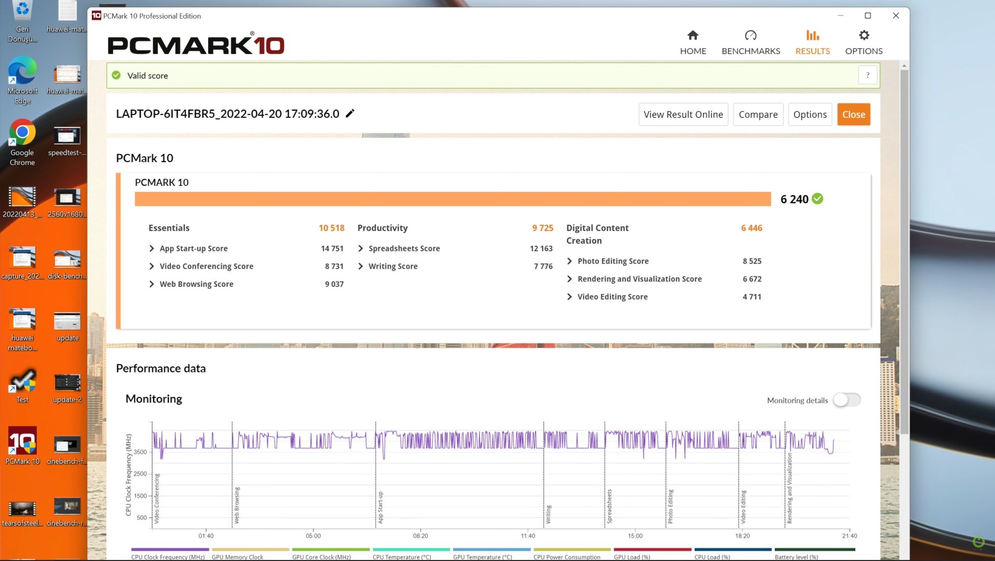Select the Microsoft Edge desktop shortcut
The image size is (995, 561).
[x=22, y=81]
